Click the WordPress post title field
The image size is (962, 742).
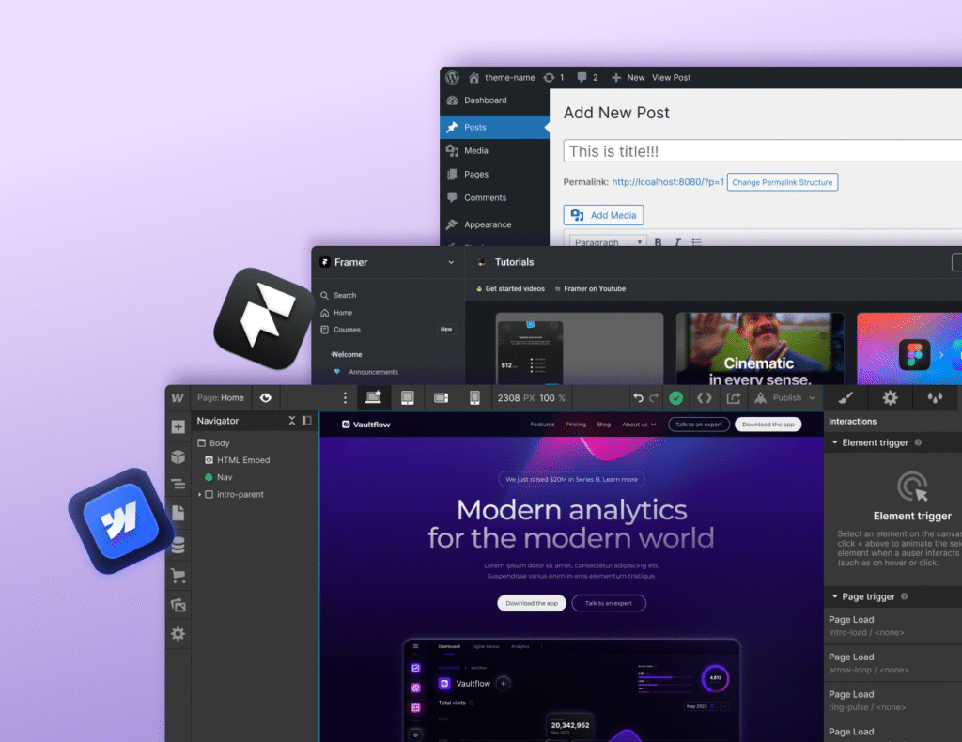click(763, 151)
